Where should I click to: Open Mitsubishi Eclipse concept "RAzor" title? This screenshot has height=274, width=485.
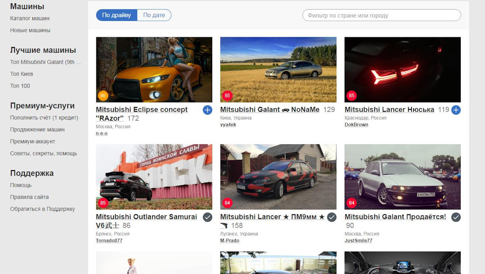(141, 114)
